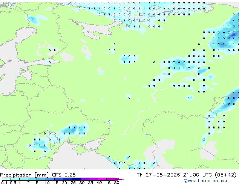Click the 1–2 mm legend color swatch
Viewport: 239px width, 184px height.
(x=24, y=179)
